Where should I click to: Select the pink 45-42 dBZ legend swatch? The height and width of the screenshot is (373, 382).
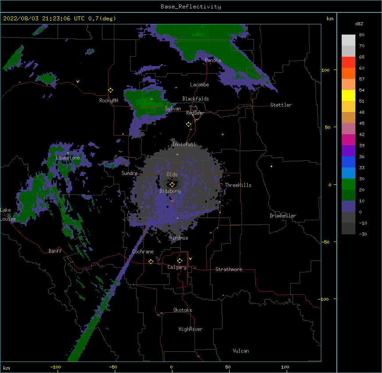click(x=348, y=128)
